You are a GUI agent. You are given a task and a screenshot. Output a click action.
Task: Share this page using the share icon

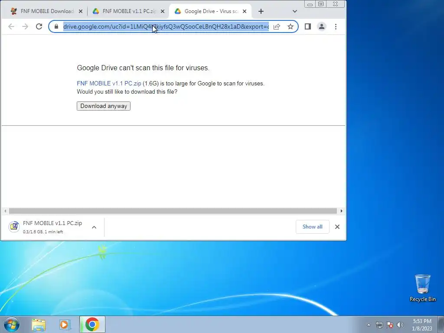[x=277, y=26]
